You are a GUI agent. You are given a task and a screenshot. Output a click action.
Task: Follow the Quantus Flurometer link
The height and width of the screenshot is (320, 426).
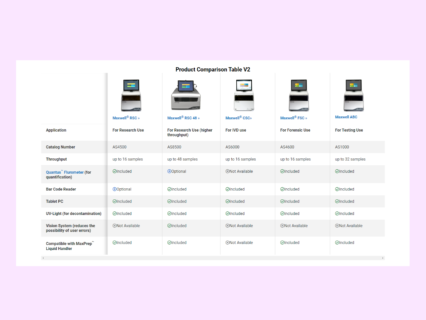point(65,172)
